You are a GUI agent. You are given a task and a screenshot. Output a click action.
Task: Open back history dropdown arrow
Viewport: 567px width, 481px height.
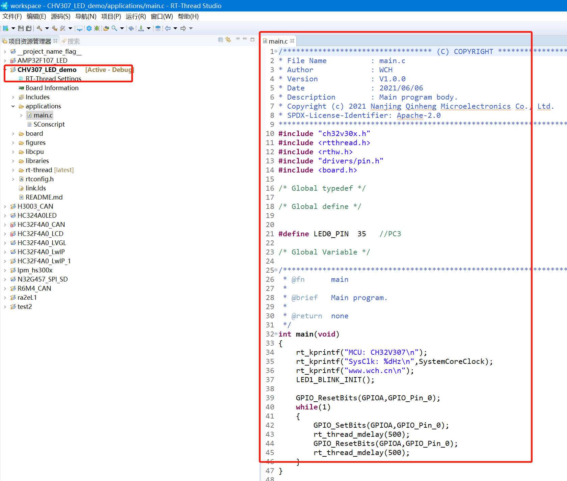pos(175,28)
